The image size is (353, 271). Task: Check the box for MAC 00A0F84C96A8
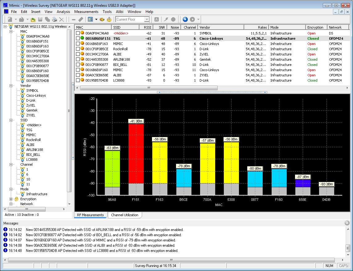78,33
